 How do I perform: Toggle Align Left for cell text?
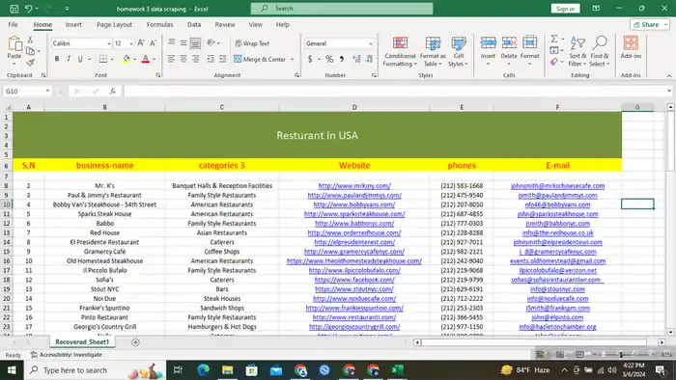[x=171, y=59]
